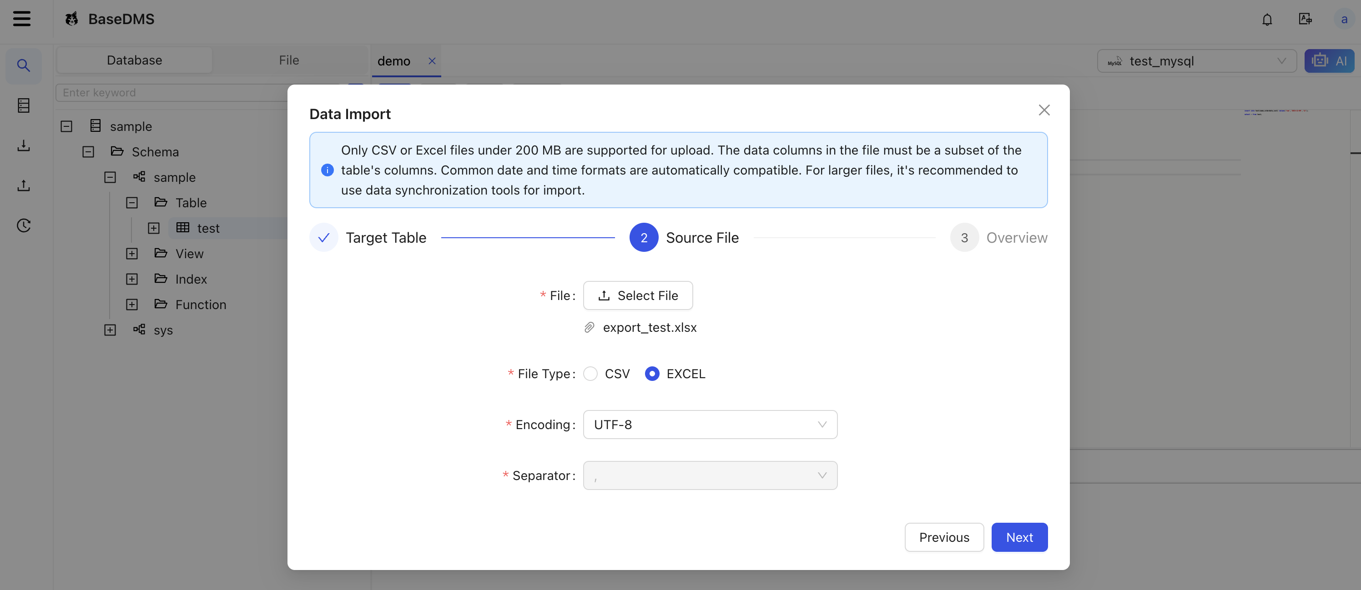Click the Next button

(x=1019, y=537)
